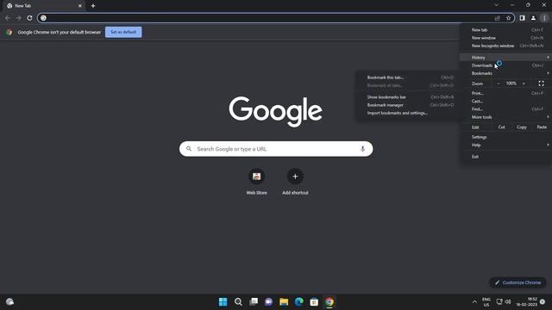Image resolution: width=552 pixels, height=310 pixels.
Task: Open Microsoft Store from taskbar
Action: (314, 302)
